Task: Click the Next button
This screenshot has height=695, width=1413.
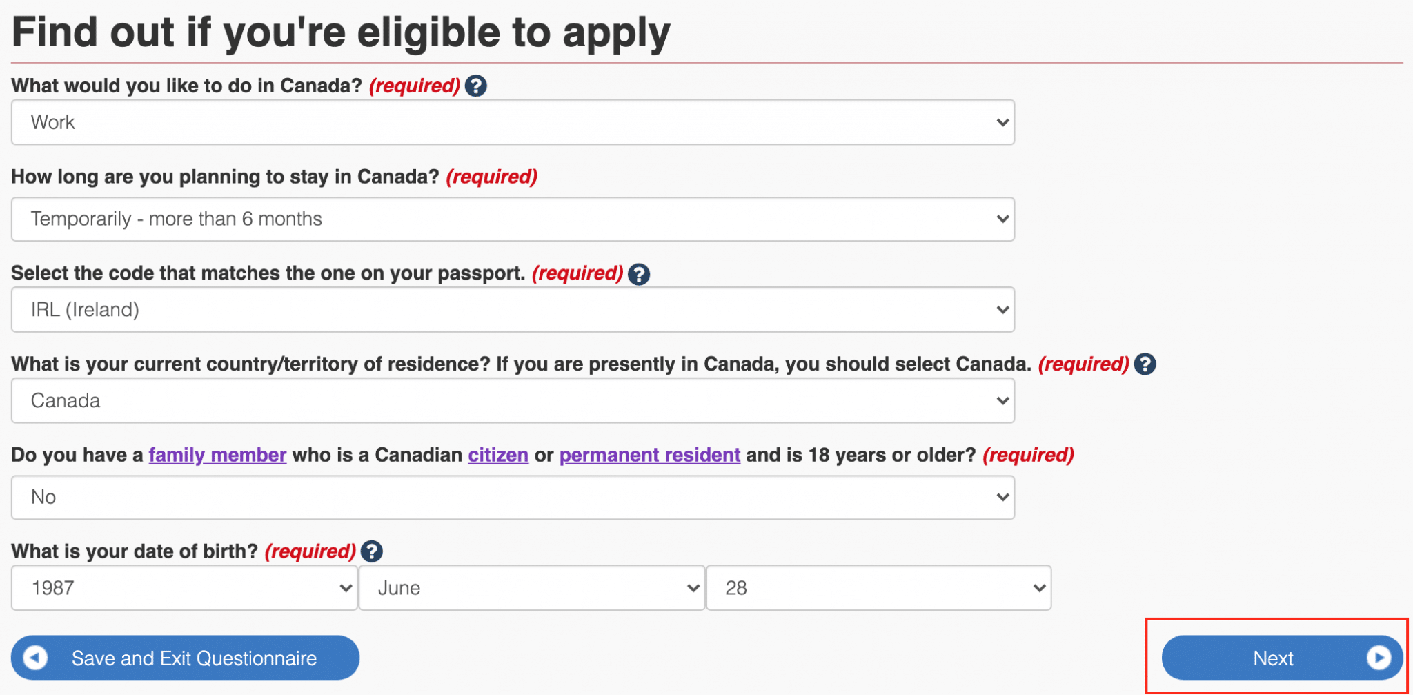Action: 1273,658
